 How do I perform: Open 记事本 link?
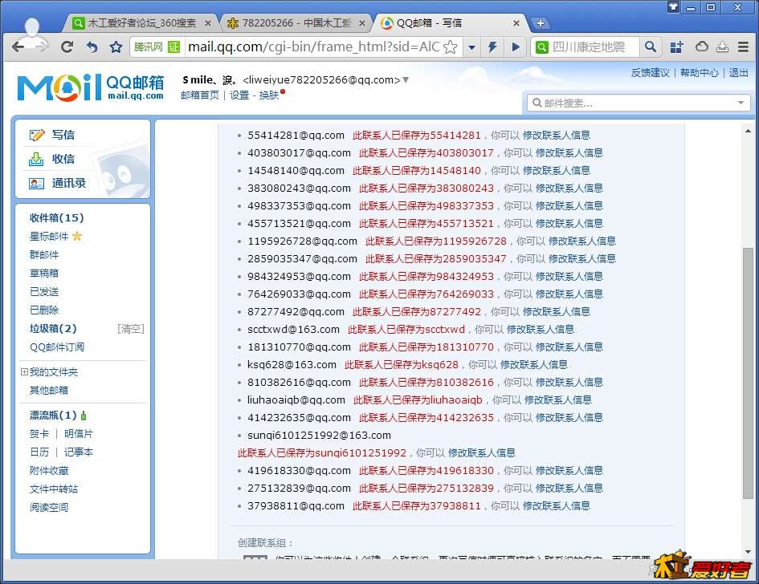pyautogui.click(x=79, y=452)
